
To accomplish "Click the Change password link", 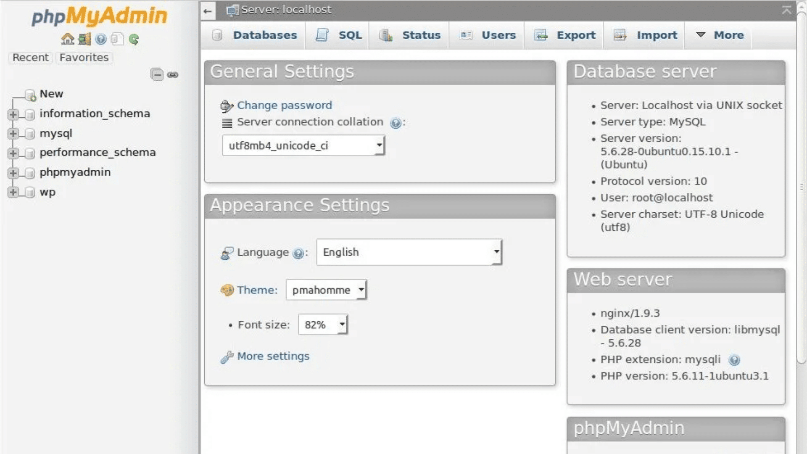I will (x=284, y=105).
